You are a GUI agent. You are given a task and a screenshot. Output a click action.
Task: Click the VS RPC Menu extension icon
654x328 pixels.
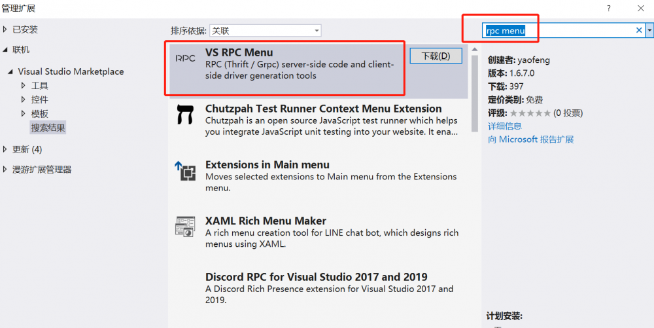pos(185,58)
